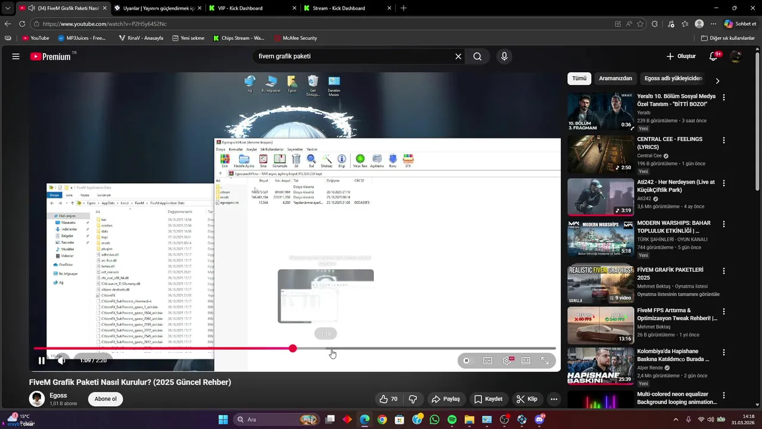Open FiveM FPS Arttırma video title
762x429 pixels.
pyautogui.click(x=677, y=314)
